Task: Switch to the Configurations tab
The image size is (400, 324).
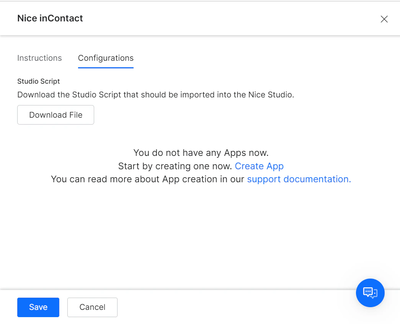Action: coord(106,58)
